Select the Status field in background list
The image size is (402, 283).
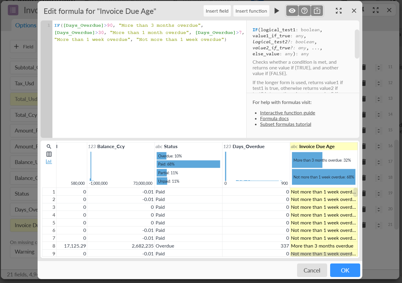pos(24,194)
